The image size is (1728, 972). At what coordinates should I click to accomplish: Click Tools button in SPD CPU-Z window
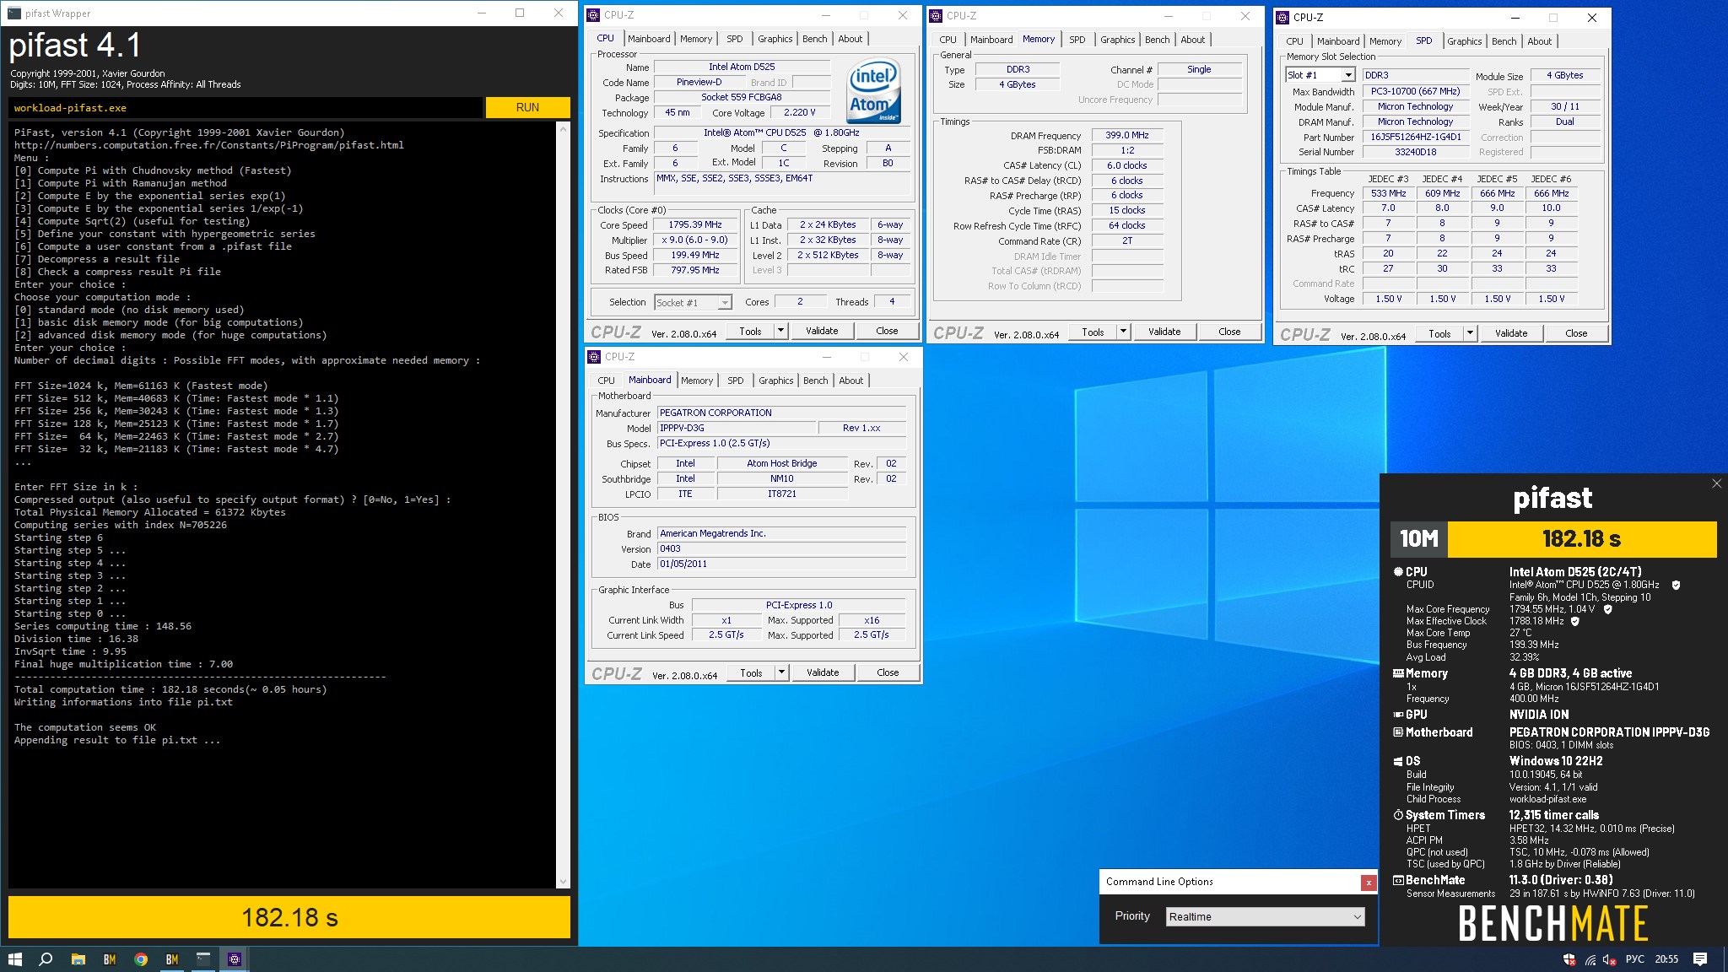pos(1440,333)
